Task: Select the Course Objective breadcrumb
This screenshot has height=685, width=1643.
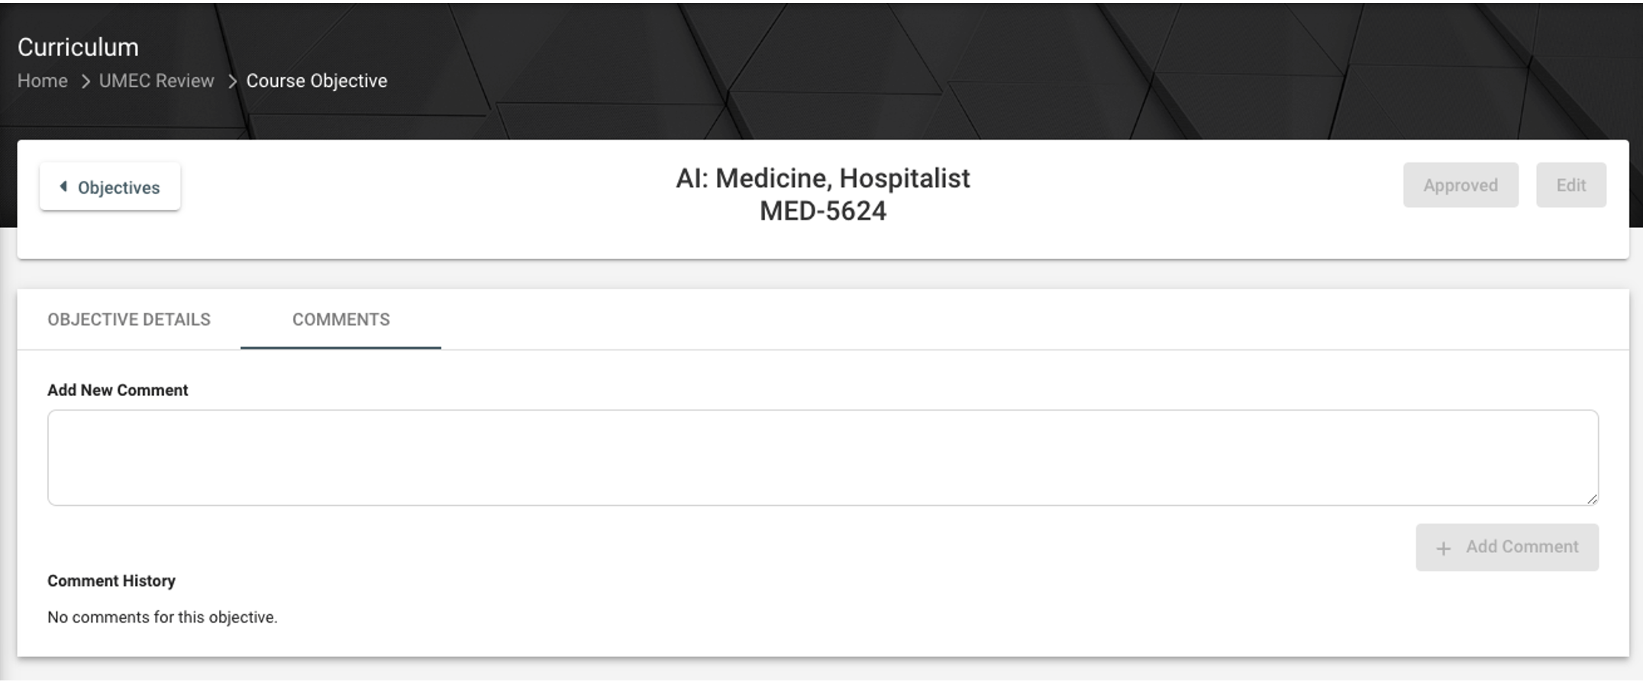Action: (x=317, y=81)
